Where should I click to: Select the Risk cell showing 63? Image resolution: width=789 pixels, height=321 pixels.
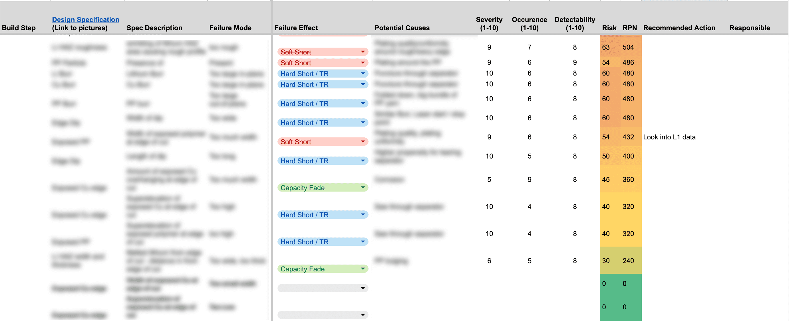(x=606, y=47)
